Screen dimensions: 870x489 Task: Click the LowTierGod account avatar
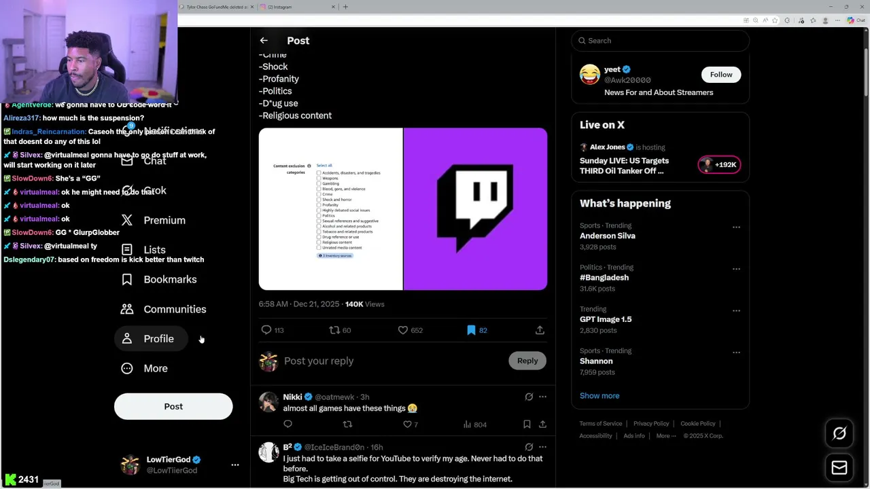click(130, 465)
